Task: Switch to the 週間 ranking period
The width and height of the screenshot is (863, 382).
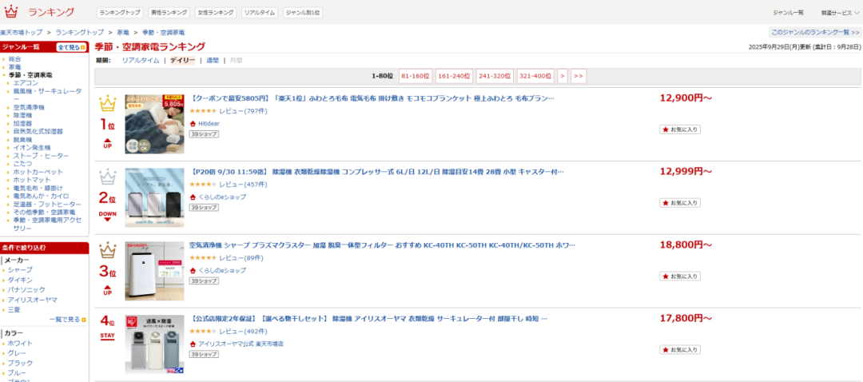Action: pyautogui.click(x=212, y=61)
